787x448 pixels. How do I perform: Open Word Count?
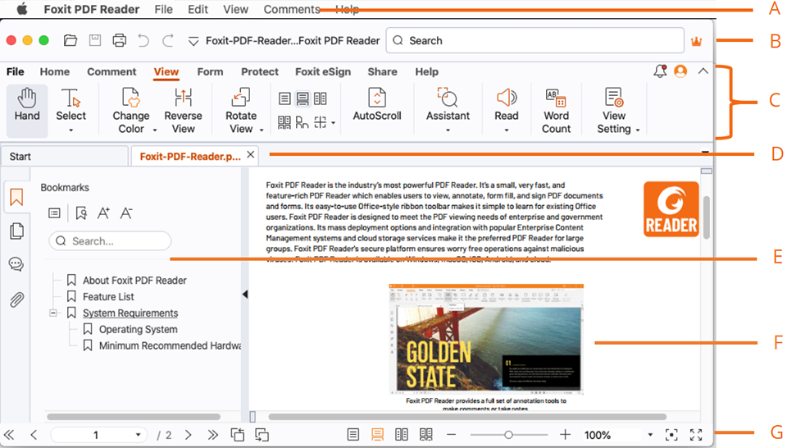[x=556, y=111]
